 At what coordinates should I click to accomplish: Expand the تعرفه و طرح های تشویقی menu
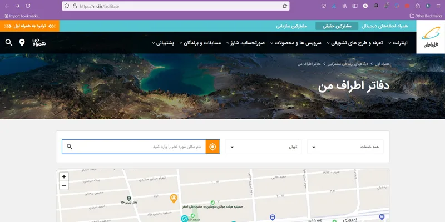tap(355, 43)
